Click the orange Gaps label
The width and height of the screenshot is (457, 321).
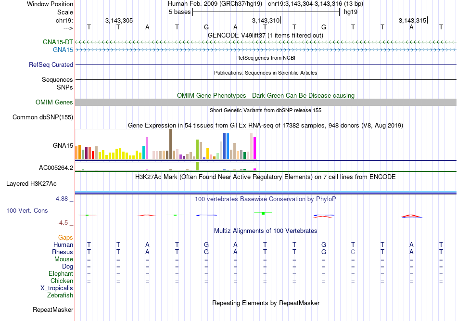[65, 238]
